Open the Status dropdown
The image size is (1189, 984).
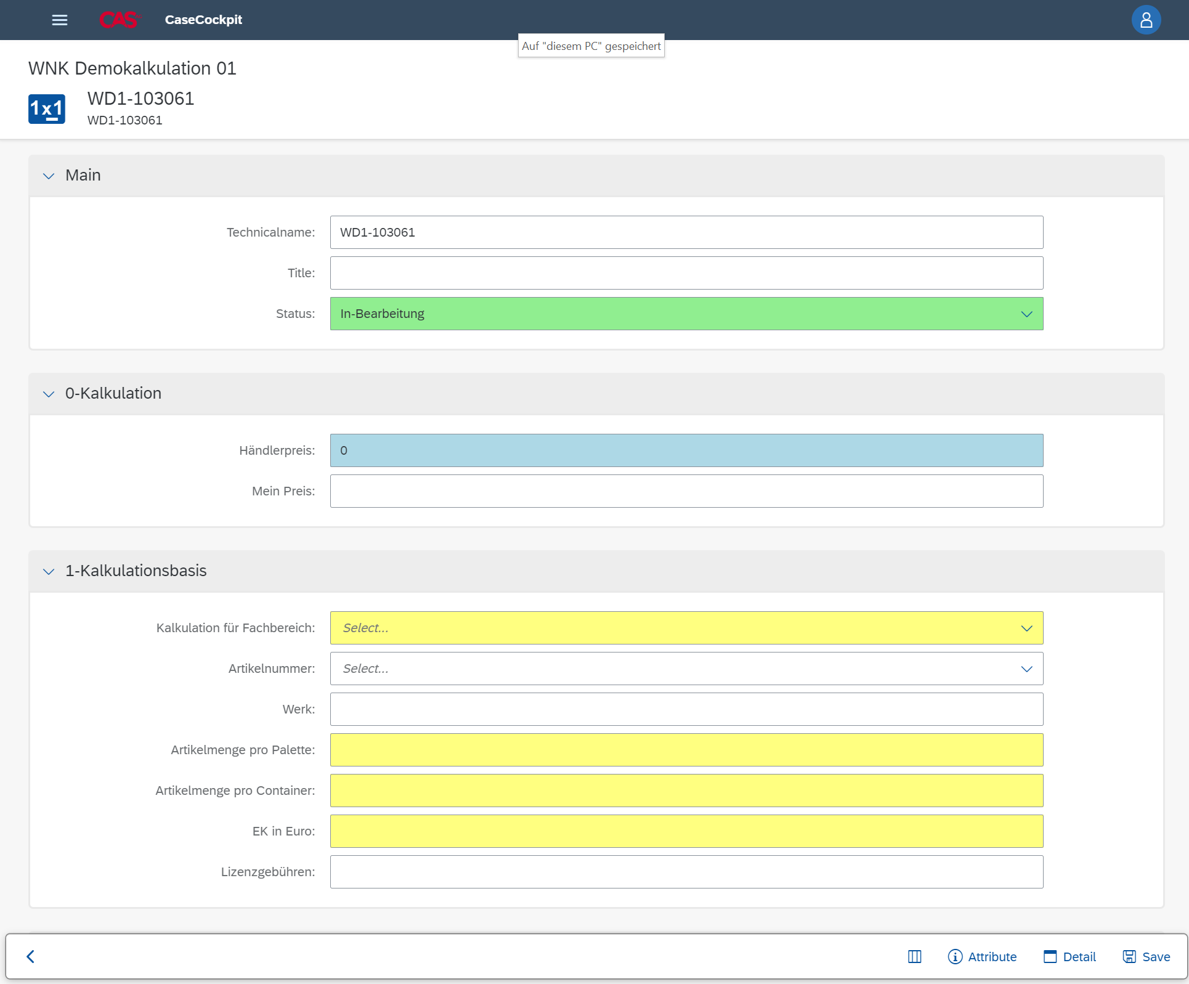click(x=686, y=314)
